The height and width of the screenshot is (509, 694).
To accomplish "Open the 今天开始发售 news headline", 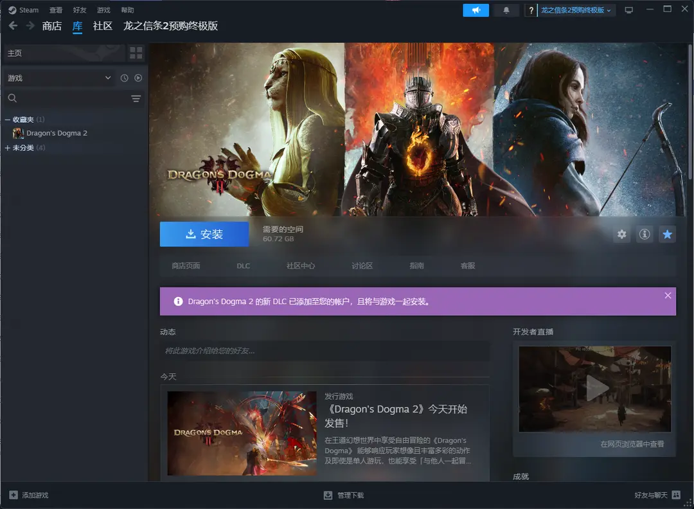I will tap(396, 416).
